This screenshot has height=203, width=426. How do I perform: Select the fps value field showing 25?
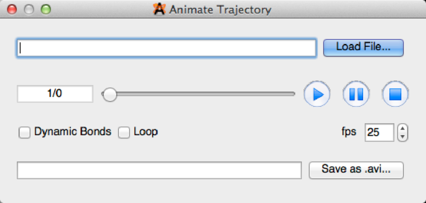(x=379, y=132)
